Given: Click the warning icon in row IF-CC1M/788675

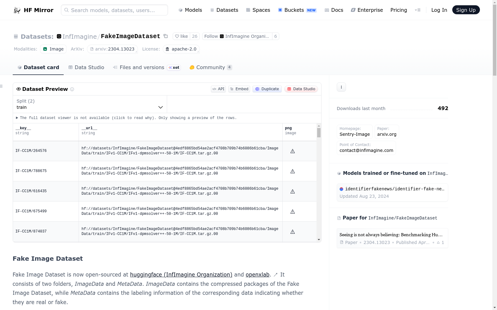Looking at the screenshot, I should [293, 171].
